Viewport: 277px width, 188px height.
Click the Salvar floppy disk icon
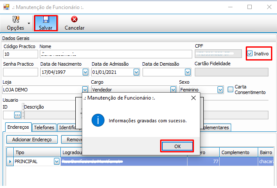[x=46, y=19]
